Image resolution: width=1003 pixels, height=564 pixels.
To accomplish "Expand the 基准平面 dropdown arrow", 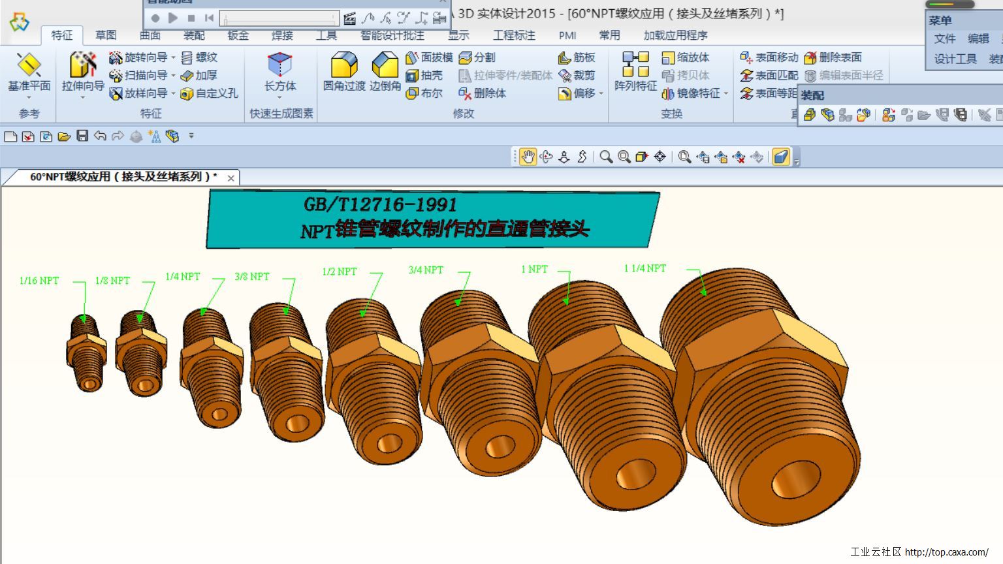I will [29, 97].
